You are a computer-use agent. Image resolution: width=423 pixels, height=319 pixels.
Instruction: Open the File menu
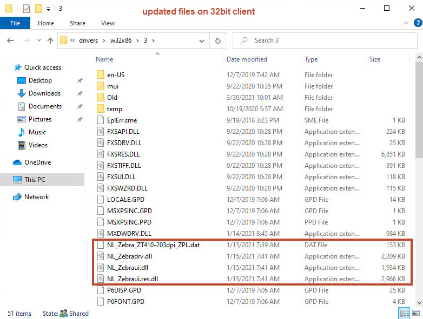[x=15, y=23]
